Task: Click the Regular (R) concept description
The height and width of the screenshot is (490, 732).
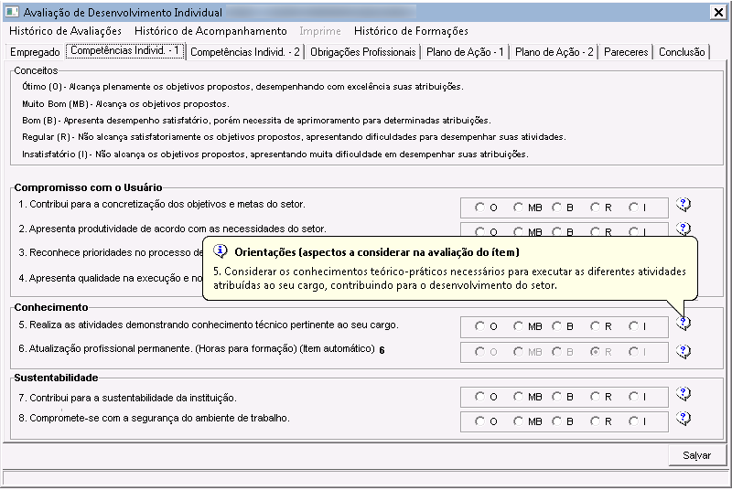Action: pos(294,137)
